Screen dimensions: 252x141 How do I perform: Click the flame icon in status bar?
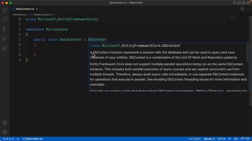click(18, 139)
